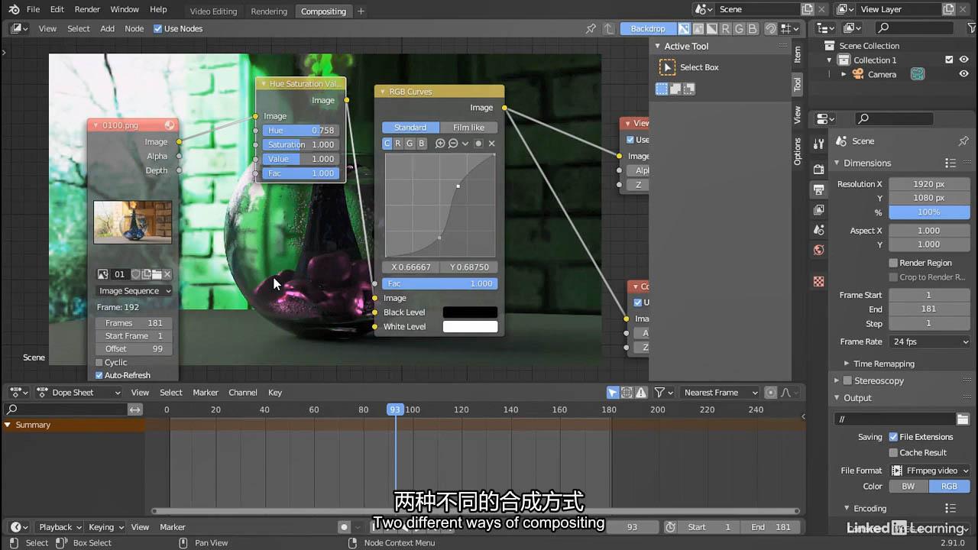Show the red channel R backdrop
Image resolution: width=978 pixels, height=550 pixels.
[725, 28]
